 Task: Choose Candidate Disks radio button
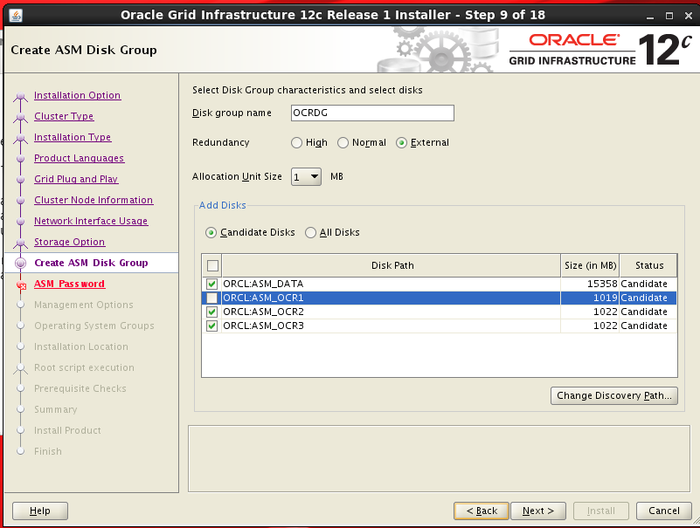[x=211, y=233]
